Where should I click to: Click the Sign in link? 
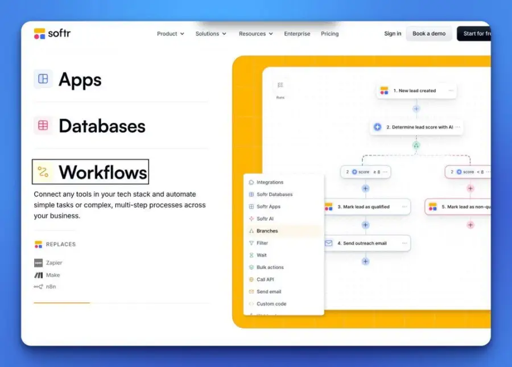[x=393, y=34]
